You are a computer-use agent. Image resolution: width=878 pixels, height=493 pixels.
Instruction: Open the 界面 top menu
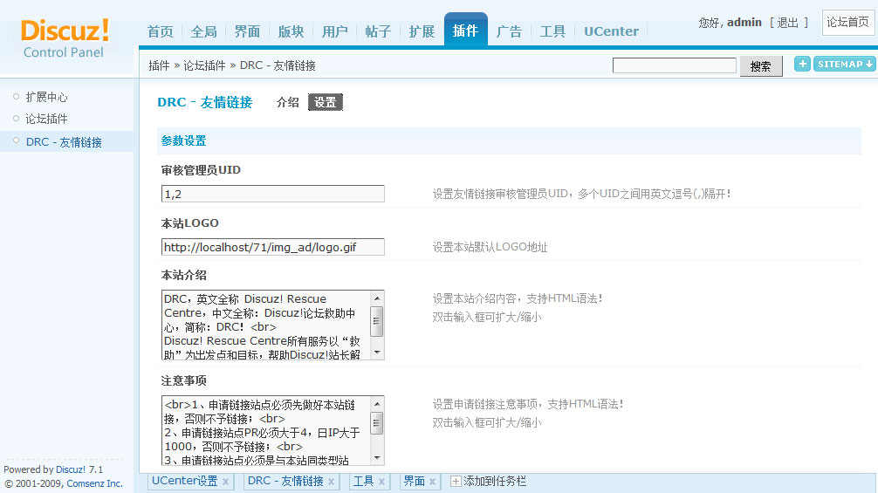(x=248, y=31)
